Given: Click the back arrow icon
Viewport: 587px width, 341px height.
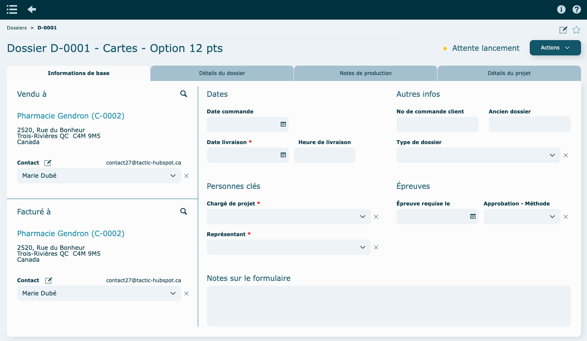Looking at the screenshot, I should (32, 9).
